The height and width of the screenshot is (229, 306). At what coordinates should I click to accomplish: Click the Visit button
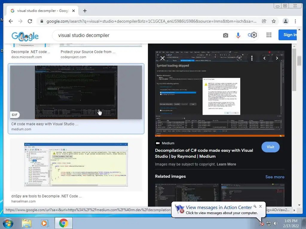[x=270, y=147]
